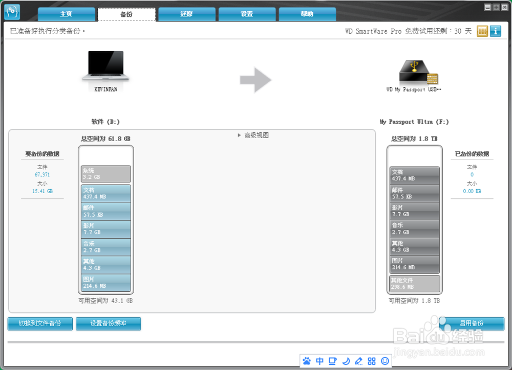
Task: Click the 67,371 files count value
Action: (42, 175)
